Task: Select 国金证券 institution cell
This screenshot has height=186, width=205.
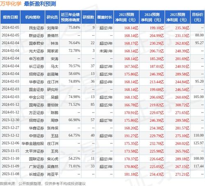Action: (37, 90)
